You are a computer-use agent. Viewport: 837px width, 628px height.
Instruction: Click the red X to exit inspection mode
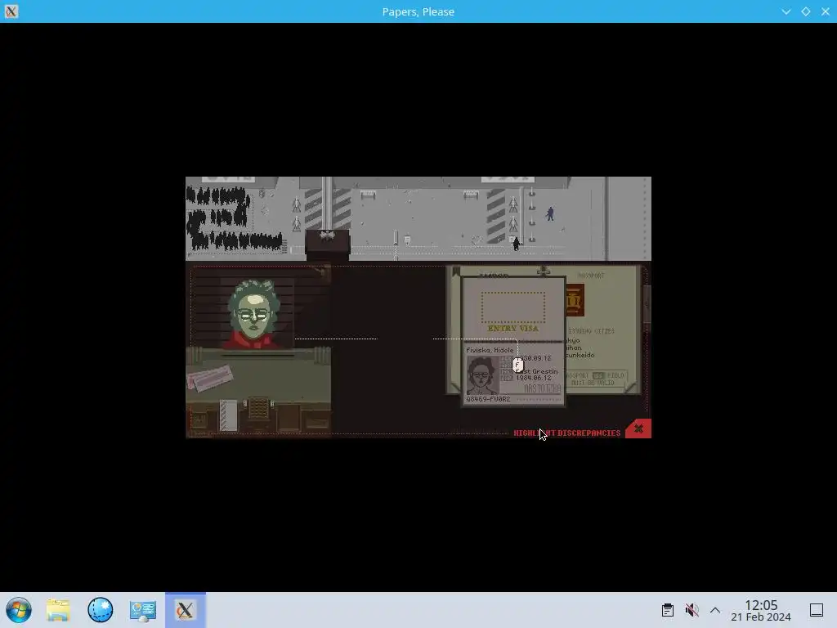coord(638,428)
